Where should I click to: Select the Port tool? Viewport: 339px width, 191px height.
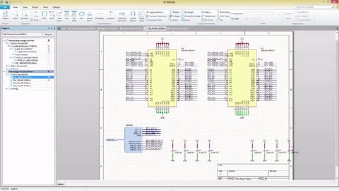(82, 14)
